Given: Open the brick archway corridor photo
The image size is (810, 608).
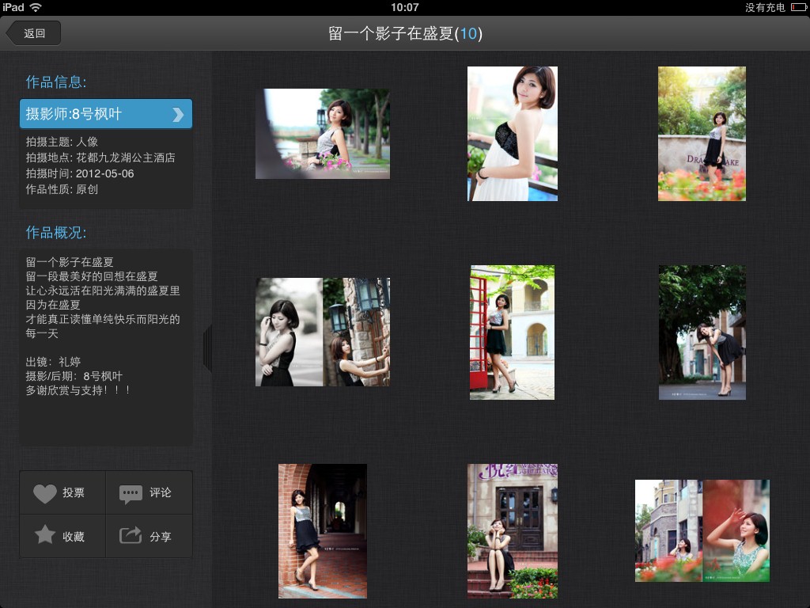Looking at the screenshot, I should (322, 530).
